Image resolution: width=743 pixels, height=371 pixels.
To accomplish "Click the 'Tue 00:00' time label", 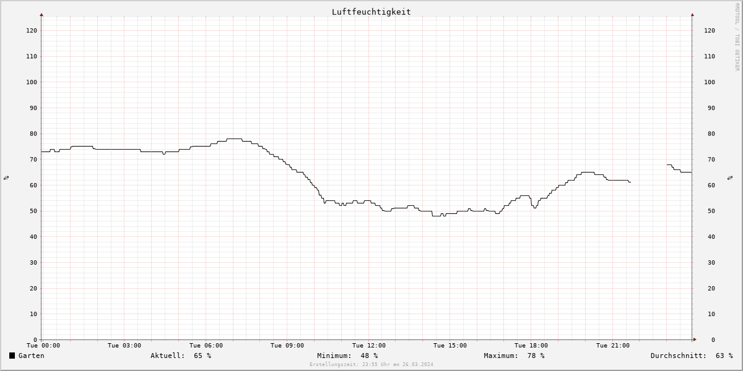I will [x=43, y=346].
